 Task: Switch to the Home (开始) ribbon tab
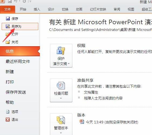[23, 9]
